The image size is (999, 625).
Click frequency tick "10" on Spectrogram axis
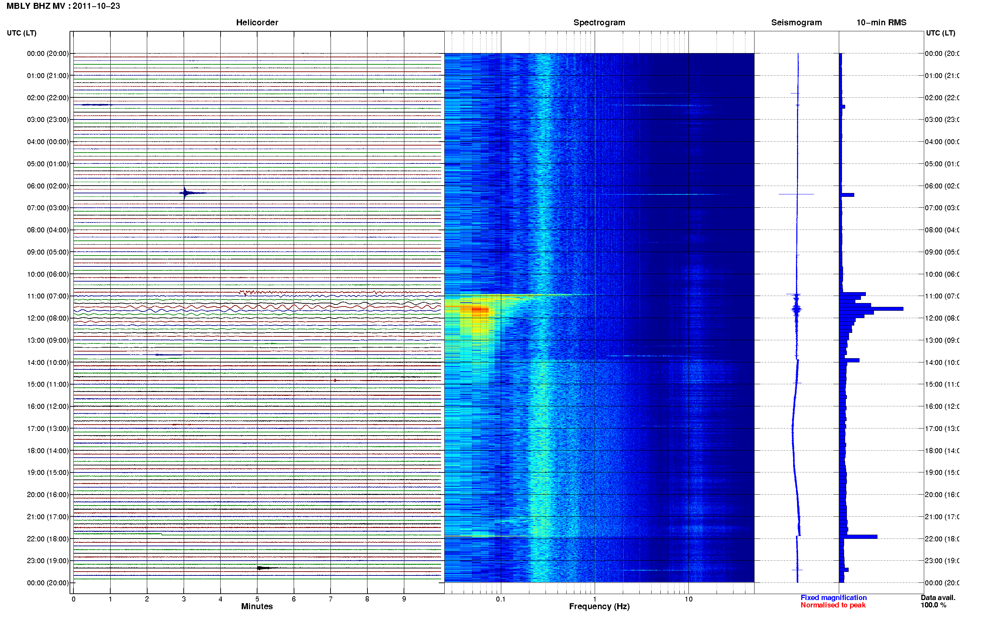[688, 599]
